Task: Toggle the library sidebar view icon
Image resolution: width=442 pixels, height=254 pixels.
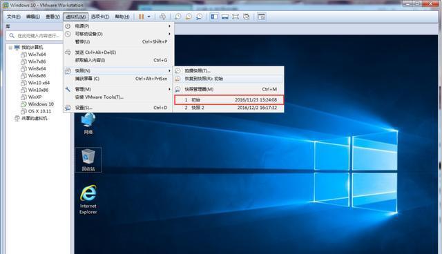Action: coord(214,17)
